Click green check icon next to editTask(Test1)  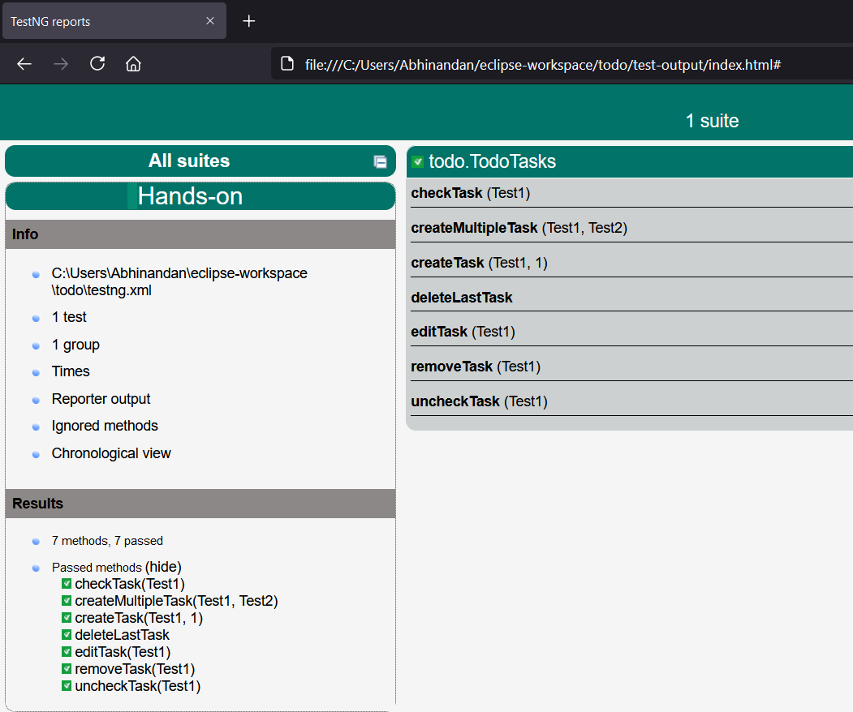(x=67, y=651)
